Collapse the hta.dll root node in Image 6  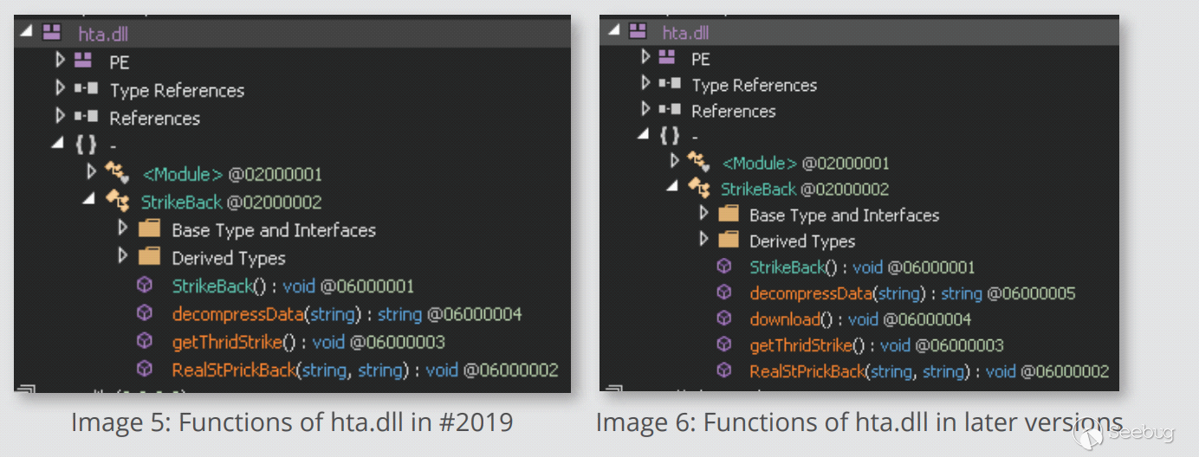coord(613,30)
